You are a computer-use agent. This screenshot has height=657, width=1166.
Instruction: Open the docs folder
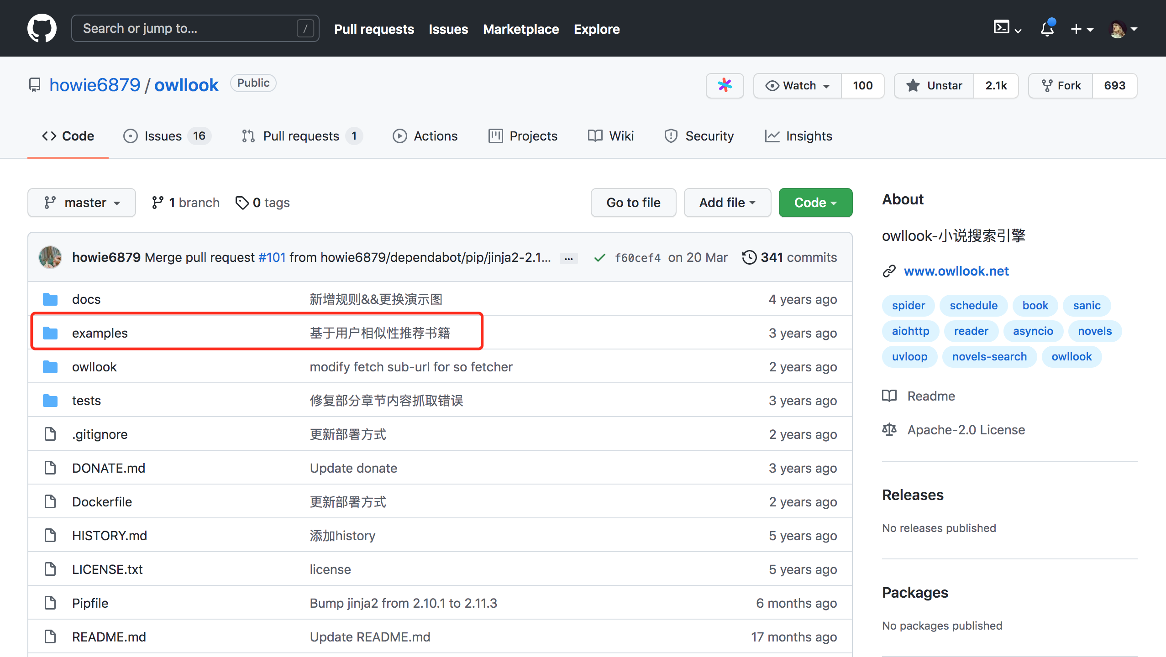[x=86, y=299]
